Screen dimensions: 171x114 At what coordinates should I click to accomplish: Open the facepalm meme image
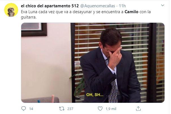point(93,63)
